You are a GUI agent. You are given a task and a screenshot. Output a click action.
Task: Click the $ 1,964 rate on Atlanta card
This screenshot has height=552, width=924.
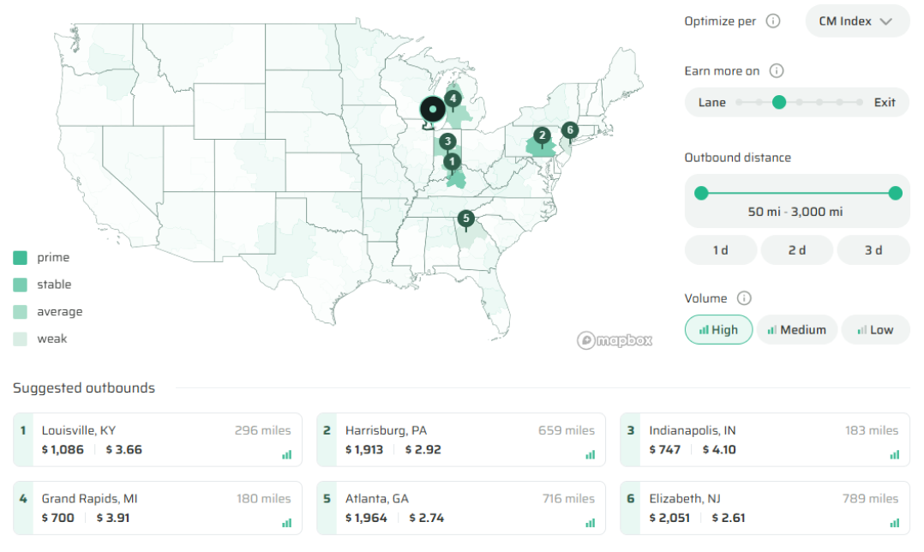366,518
